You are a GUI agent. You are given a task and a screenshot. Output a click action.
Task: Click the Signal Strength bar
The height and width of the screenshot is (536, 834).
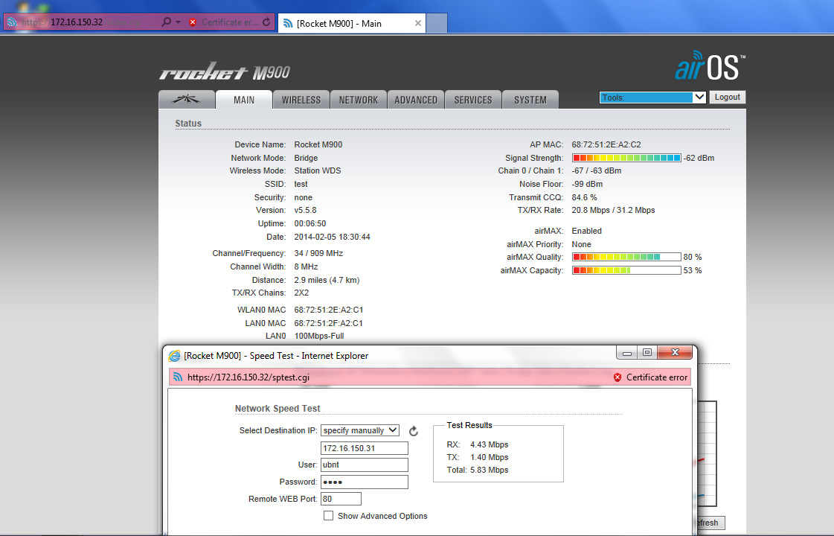(x=626, y=158)
